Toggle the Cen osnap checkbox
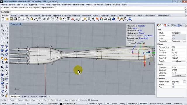The image size is (187, 105). (x=30, y=100)
